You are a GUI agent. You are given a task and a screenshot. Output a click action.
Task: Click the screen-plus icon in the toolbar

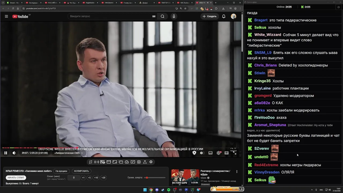[x=133, y=162]
